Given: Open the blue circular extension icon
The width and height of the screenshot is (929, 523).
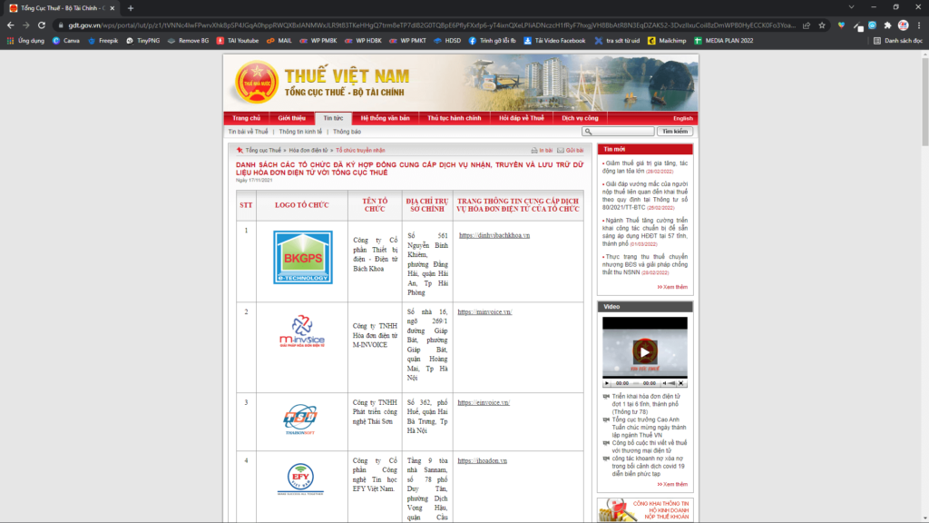Looking at the screenshot, I should click(872, 25).
